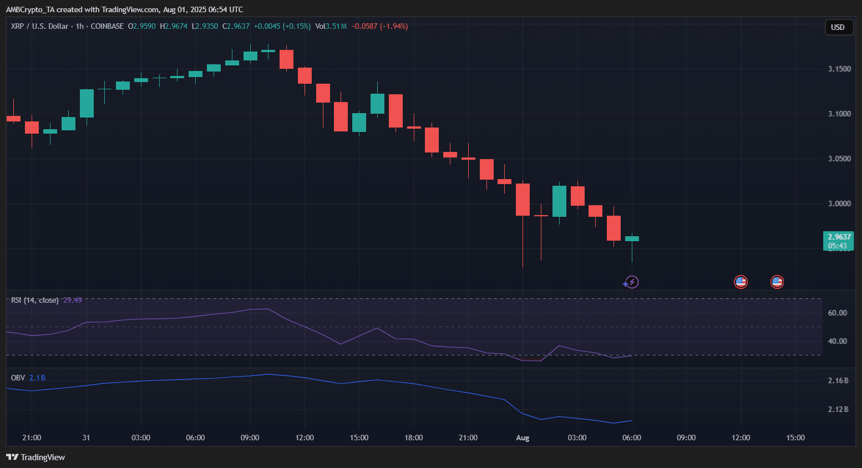Click the AMBCrypto_TA TradingView.com attribution text
Viewport: 862px width, 468px height.
tap(124, 9)
